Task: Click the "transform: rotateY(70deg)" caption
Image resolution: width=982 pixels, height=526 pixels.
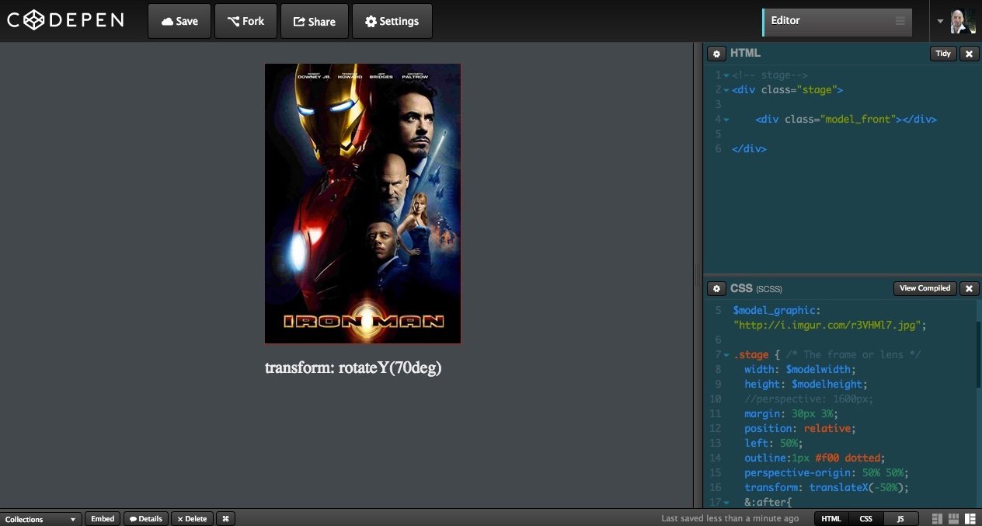Action: [353, 368]
